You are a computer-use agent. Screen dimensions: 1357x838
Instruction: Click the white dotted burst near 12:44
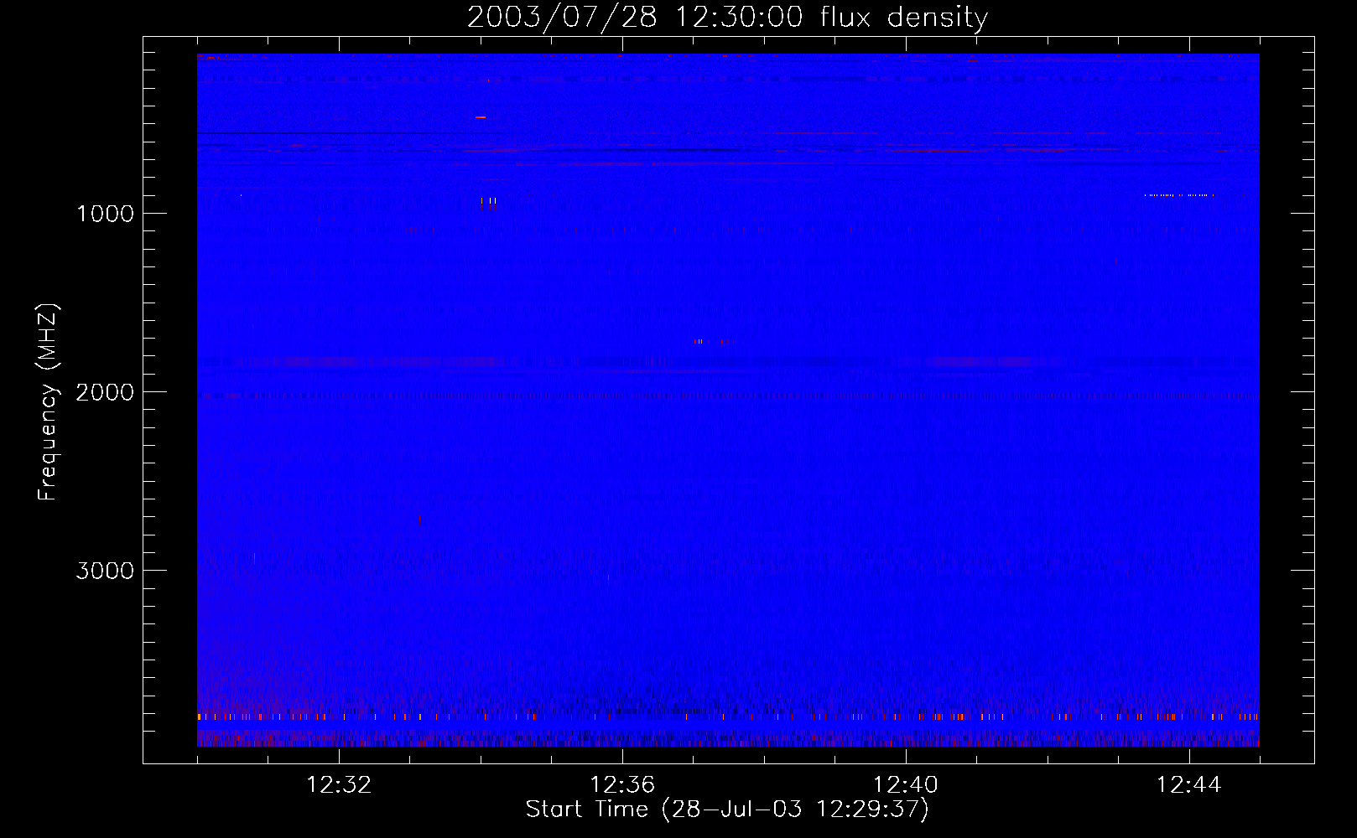(1179, 195)
